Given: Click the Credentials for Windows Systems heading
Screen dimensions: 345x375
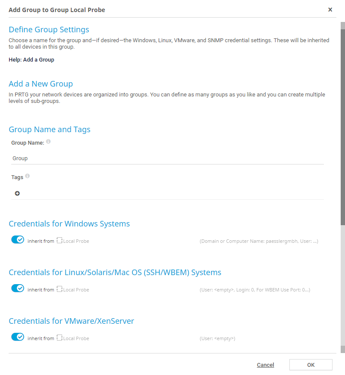Looking at the screenshot, I should (x=69, y=224).
